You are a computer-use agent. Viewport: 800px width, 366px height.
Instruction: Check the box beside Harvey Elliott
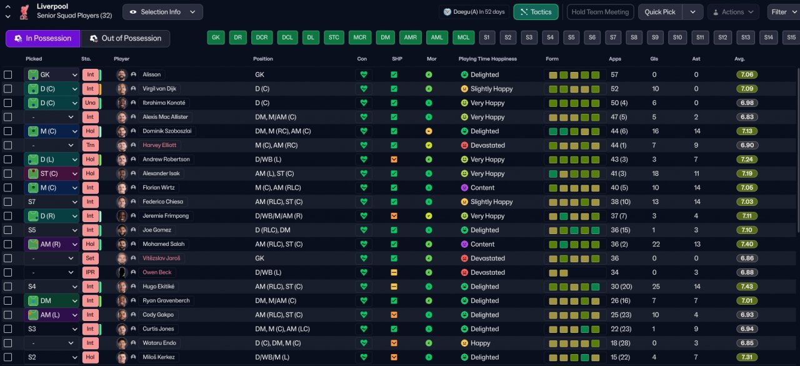pos(7,145)
